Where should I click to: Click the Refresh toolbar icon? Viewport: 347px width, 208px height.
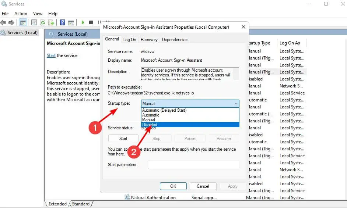(43, 22)
